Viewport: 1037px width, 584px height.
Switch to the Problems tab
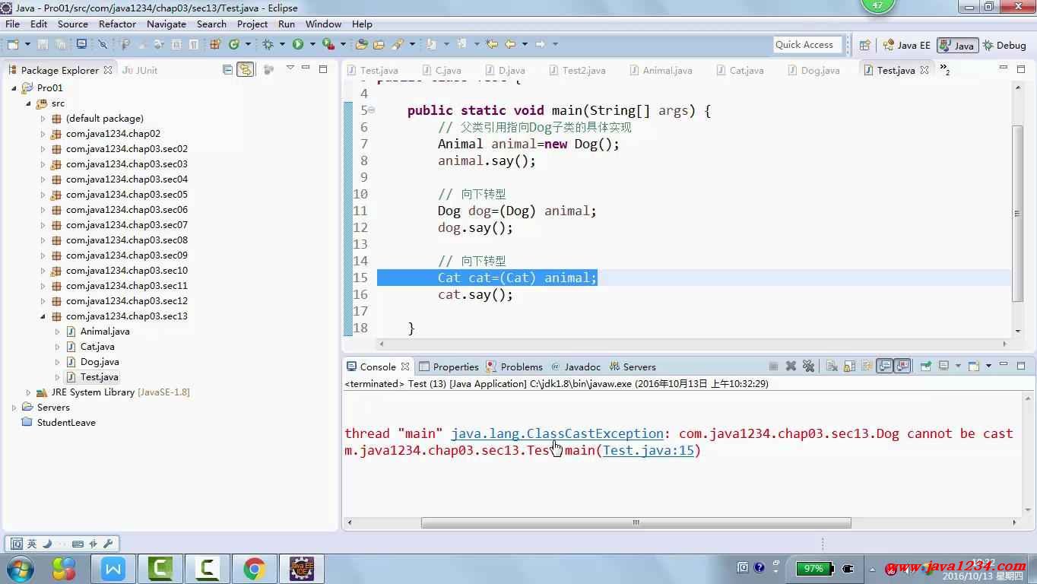click(515, 367)
